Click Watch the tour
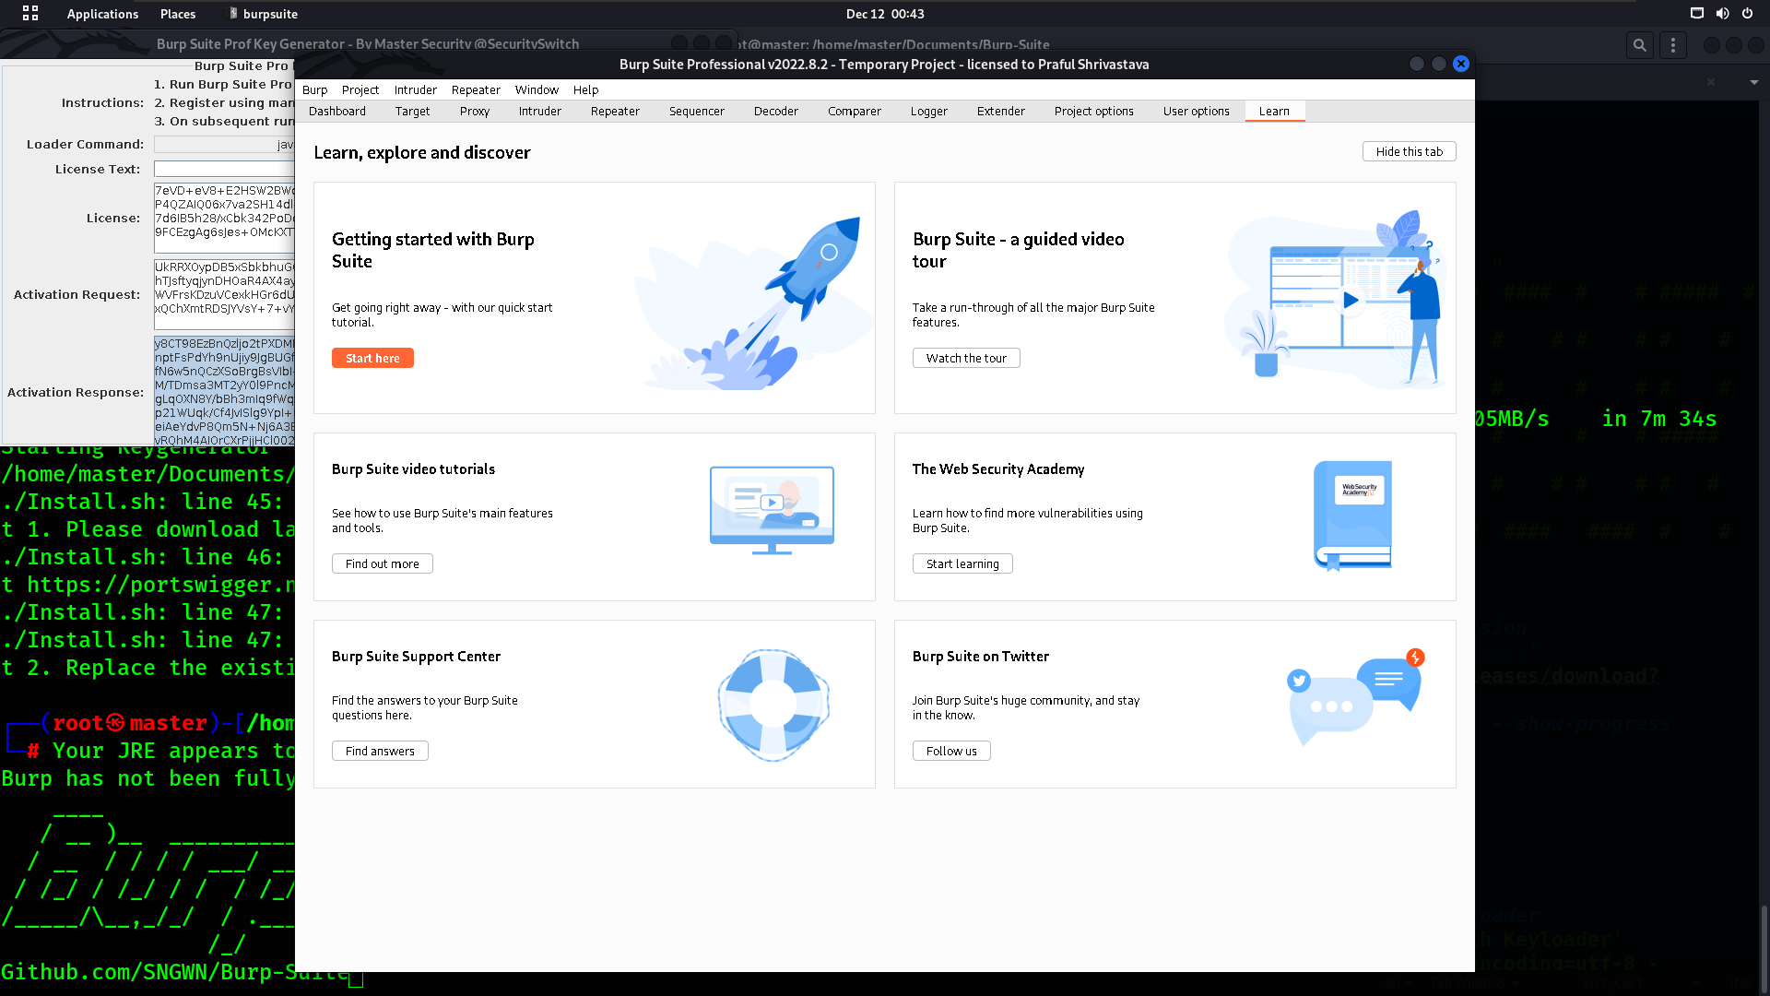Image resolution: width=1770 pixels, height=996 pixels. click(x=966, y=358)
